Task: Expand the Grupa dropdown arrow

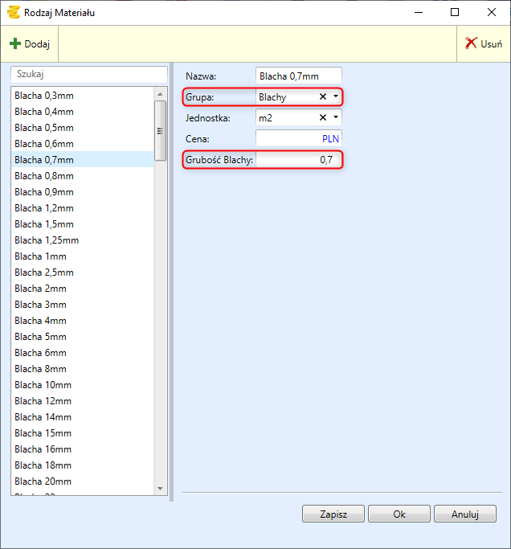Action: point(335,97)
